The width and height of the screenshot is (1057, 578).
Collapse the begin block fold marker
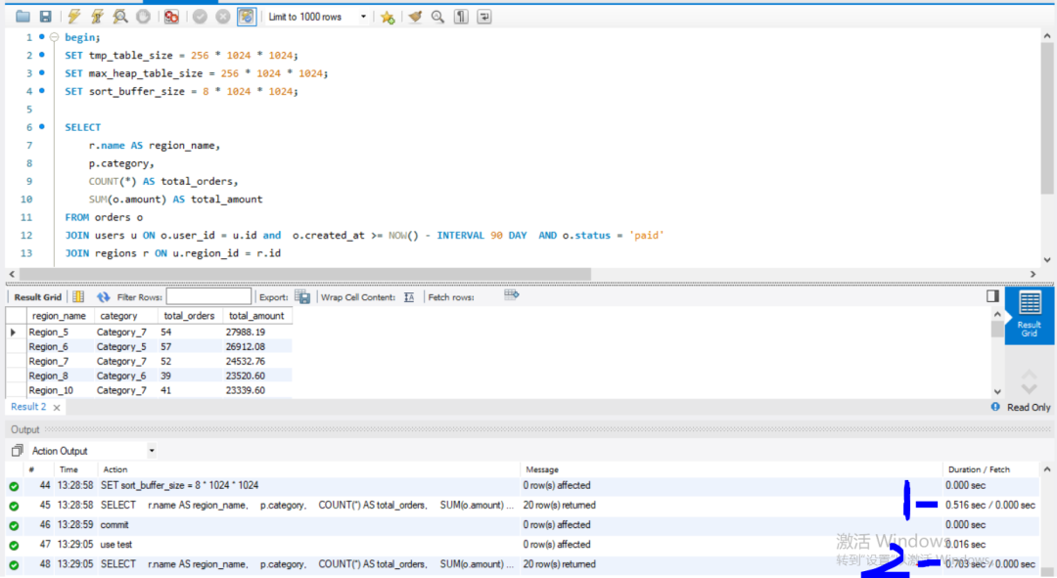(x=54, y=37)
